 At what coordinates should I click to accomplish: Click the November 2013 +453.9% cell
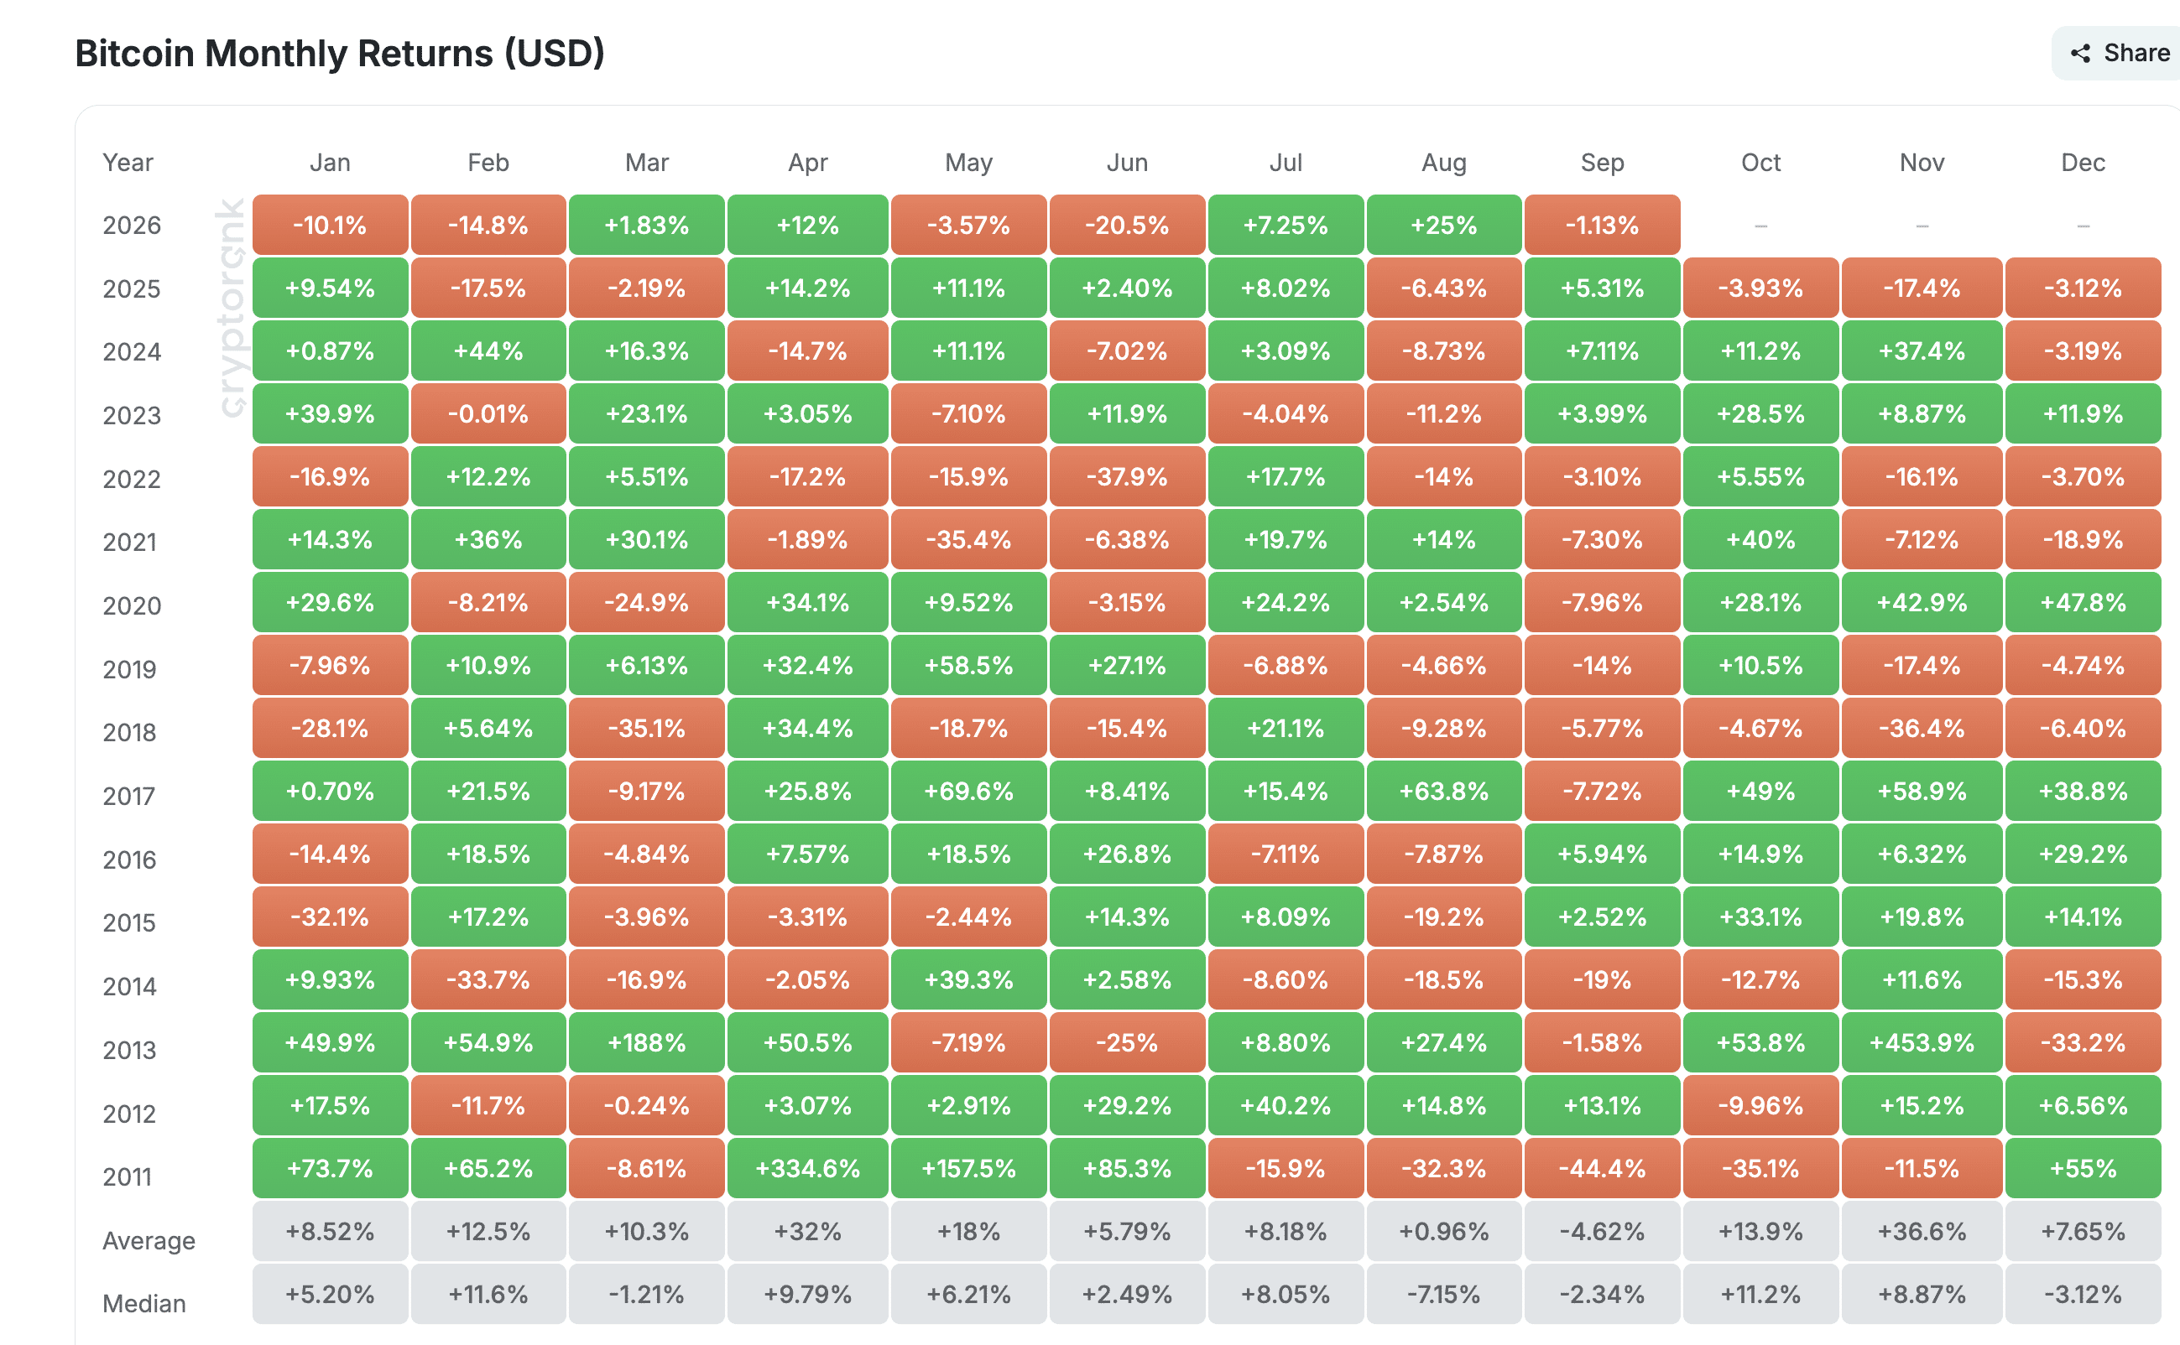[x=1922, y=1042]
